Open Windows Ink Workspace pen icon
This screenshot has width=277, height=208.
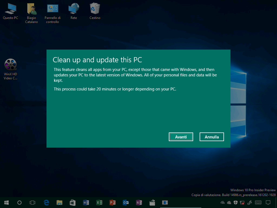coord(250,203)
